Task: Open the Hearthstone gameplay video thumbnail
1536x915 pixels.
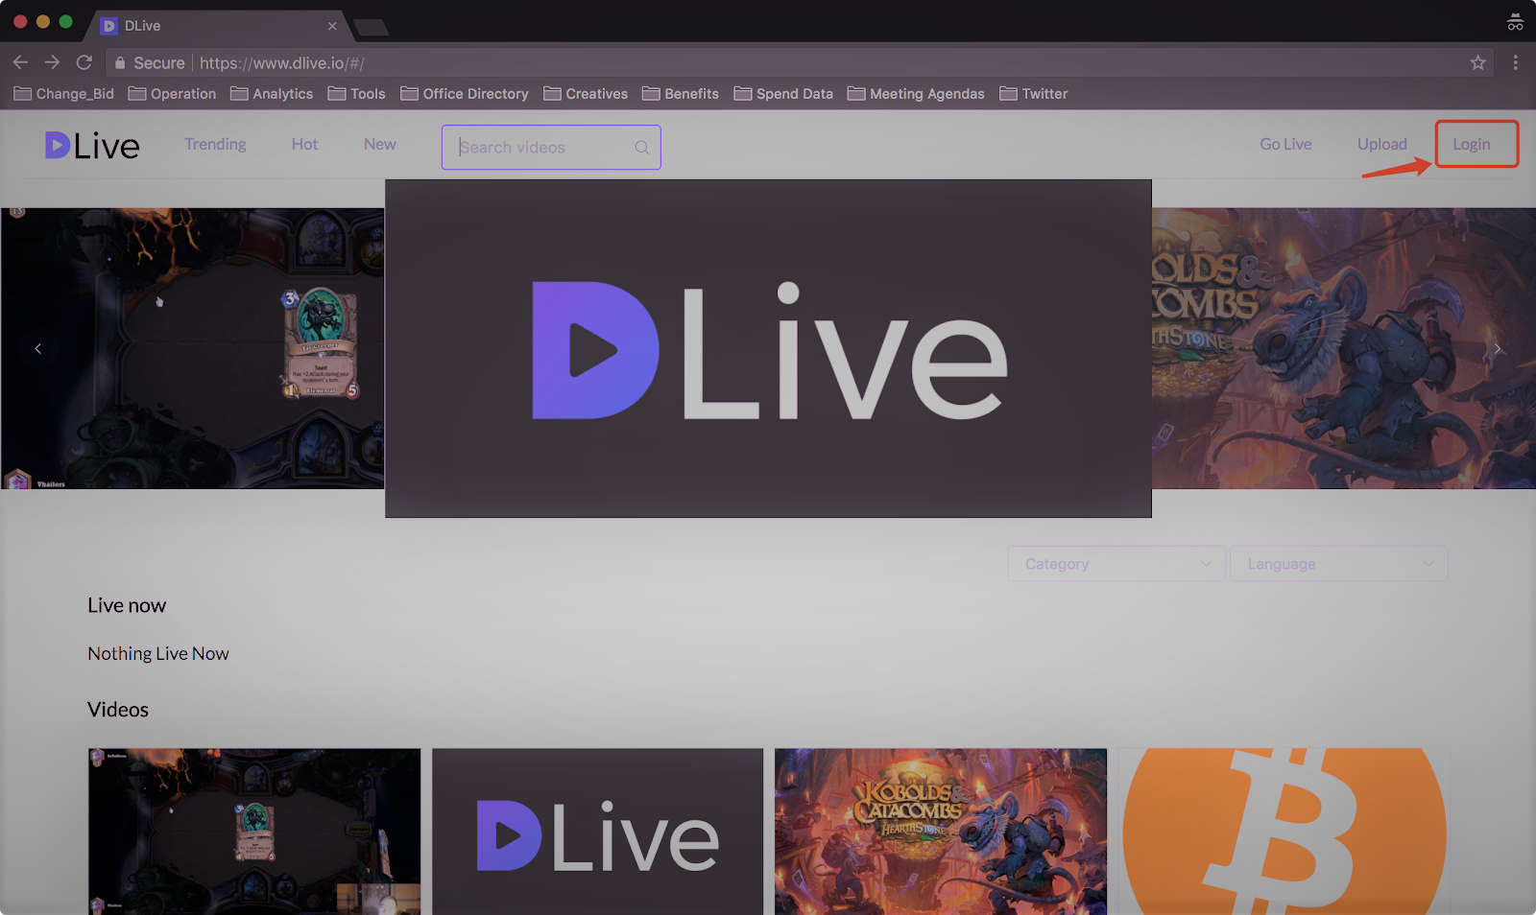Action: tap(254, 832)
